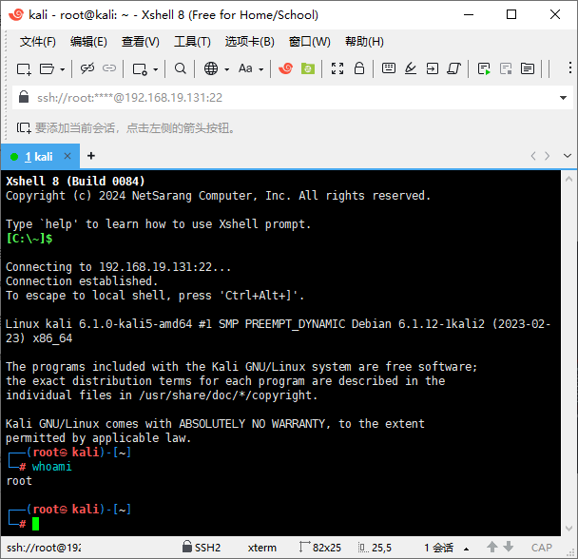
Task: Click the Find magnifier icon
Action: click(181, 68)
